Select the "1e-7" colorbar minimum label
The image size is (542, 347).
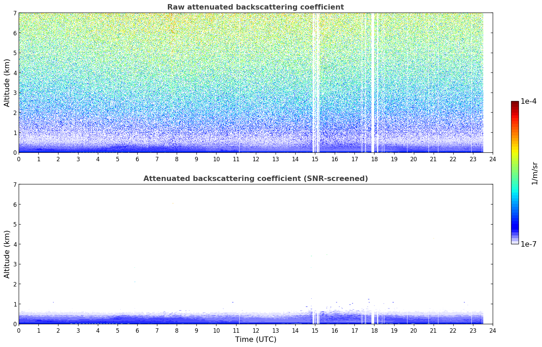tap(528, 244)
